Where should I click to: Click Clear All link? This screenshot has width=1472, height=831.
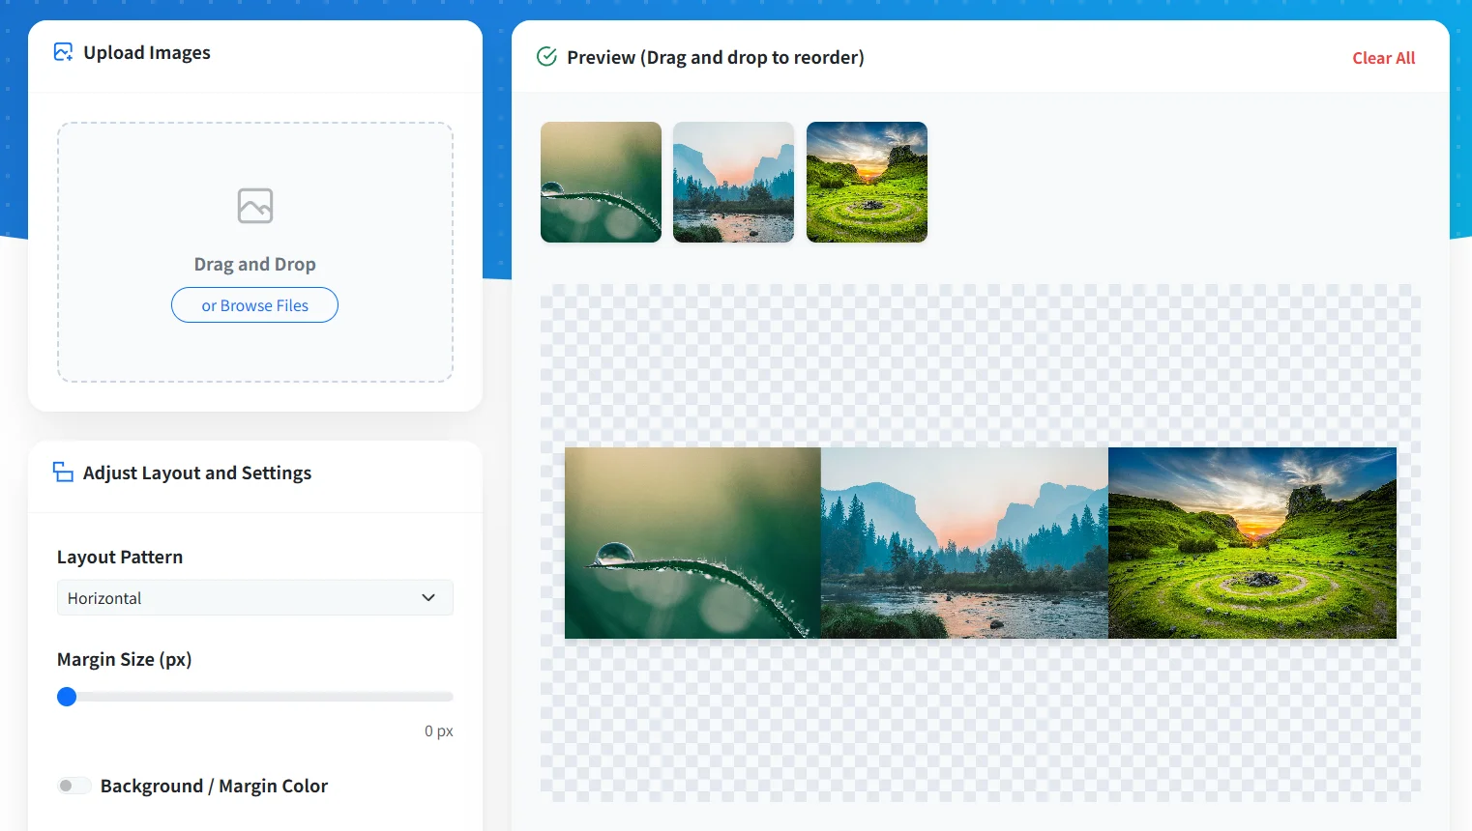pos(1384,58)
